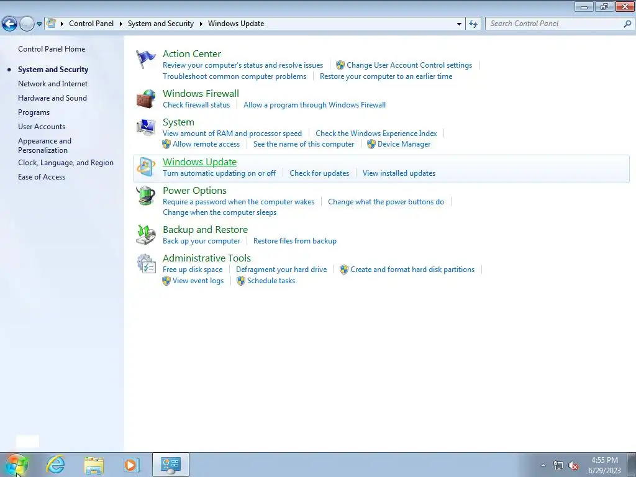Viewport: 636px width, 477px height.
Task: Open the Windows Start button
Action: point(16,465)
